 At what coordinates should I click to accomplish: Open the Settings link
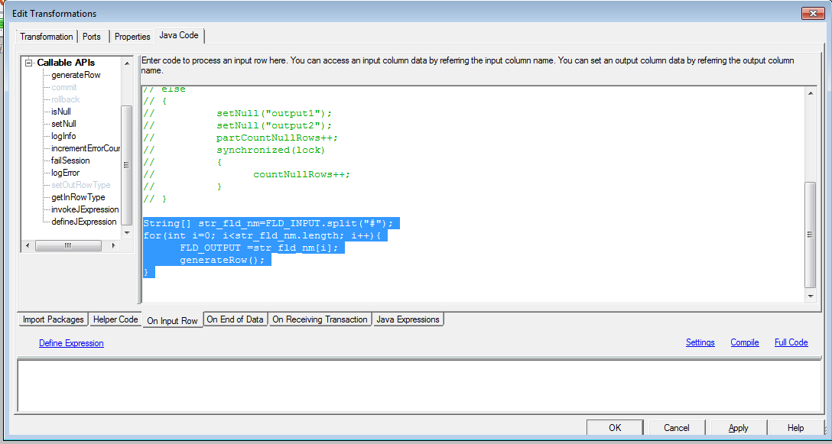pos(700,342)
